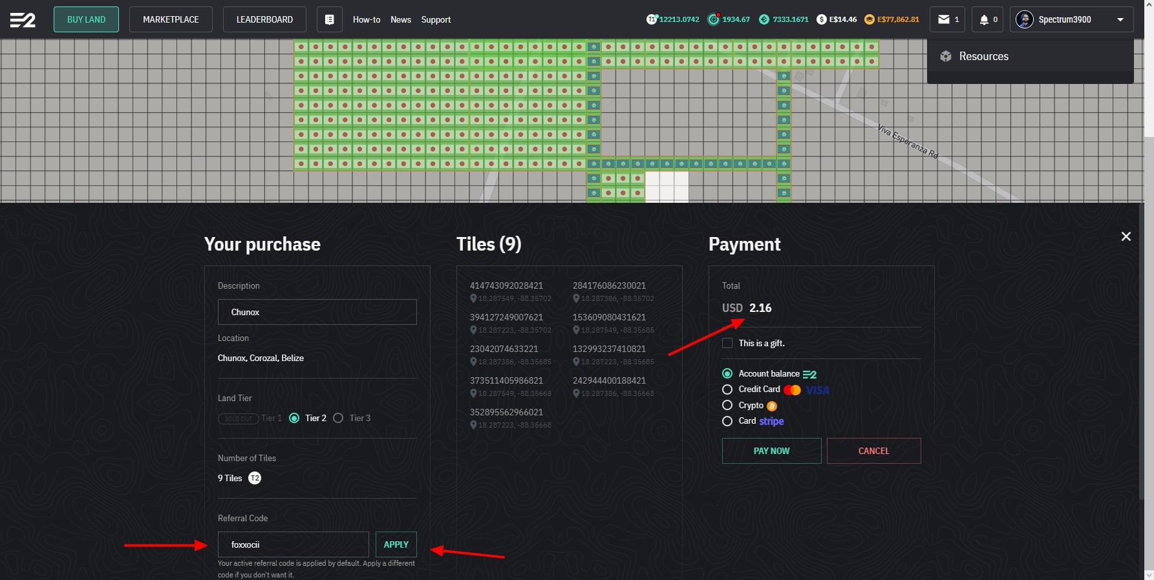Click the Earth 2 logo icon

23,20
